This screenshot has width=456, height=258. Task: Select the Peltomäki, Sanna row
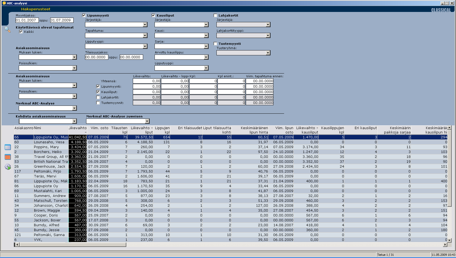(231, 235)
